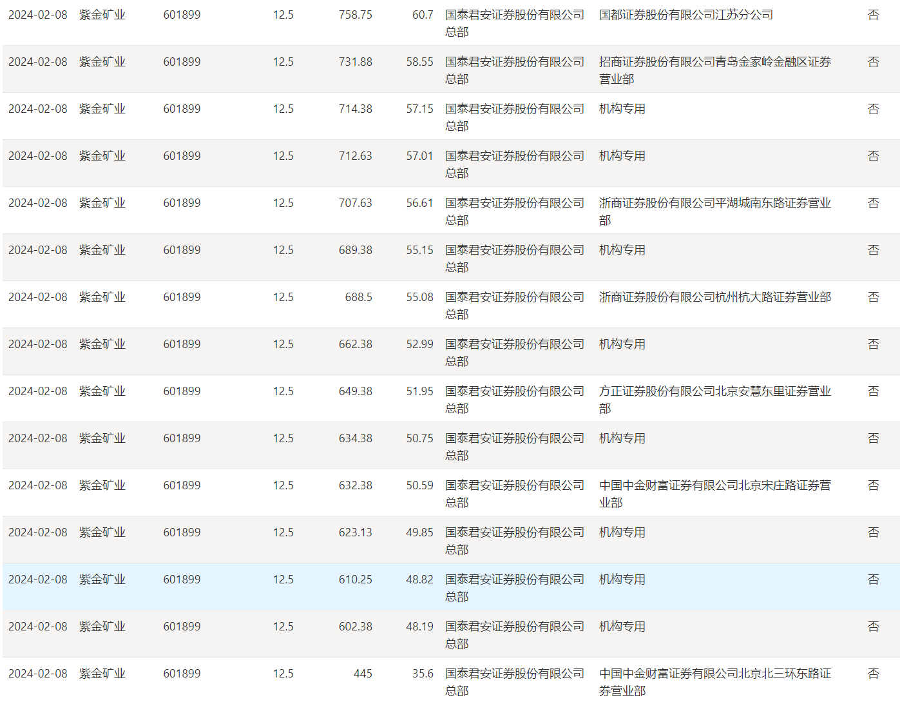The width and height of the screenshot is (900, 702).
Task: Select the volume value 55.08
Action: click(x=420, y=297)
